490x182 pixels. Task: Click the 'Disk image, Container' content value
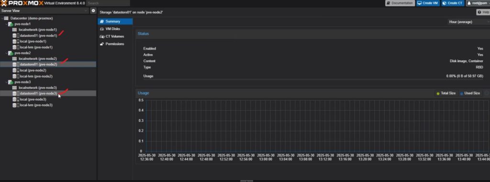[x=466, y=61]
